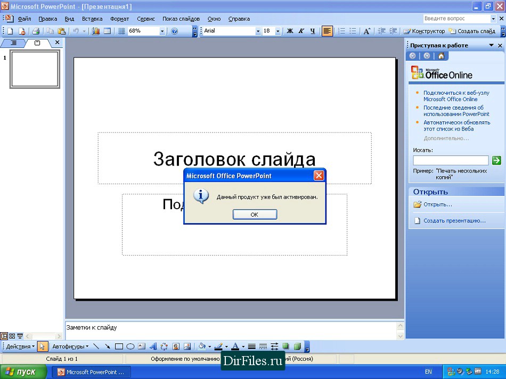Image resolution: width=506 pixels, height=379 pixels.
Task: Open the Формат menu
Action: click(x=119, y=19)
